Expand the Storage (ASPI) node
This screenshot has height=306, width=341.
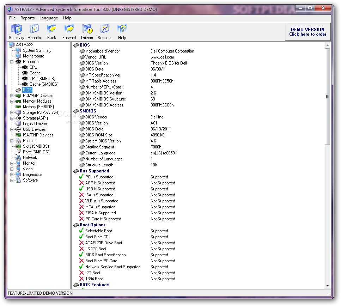[12, 118]
